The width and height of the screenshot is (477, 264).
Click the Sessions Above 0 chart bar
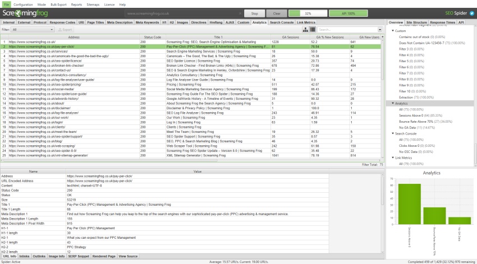tap(410, 204)
